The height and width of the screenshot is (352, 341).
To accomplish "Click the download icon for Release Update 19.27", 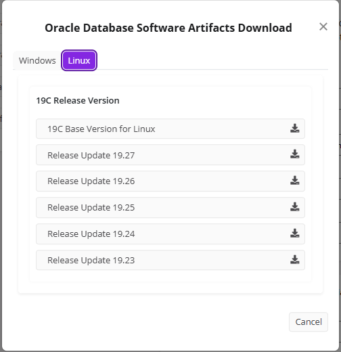I will tap(294, 154).
